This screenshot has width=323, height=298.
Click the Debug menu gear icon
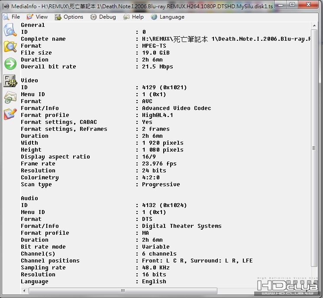coord(94,17)
